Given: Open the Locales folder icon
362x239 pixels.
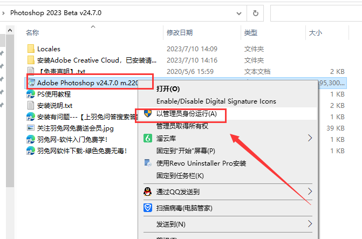Looking at the screenshot, I should pos(31,49).
